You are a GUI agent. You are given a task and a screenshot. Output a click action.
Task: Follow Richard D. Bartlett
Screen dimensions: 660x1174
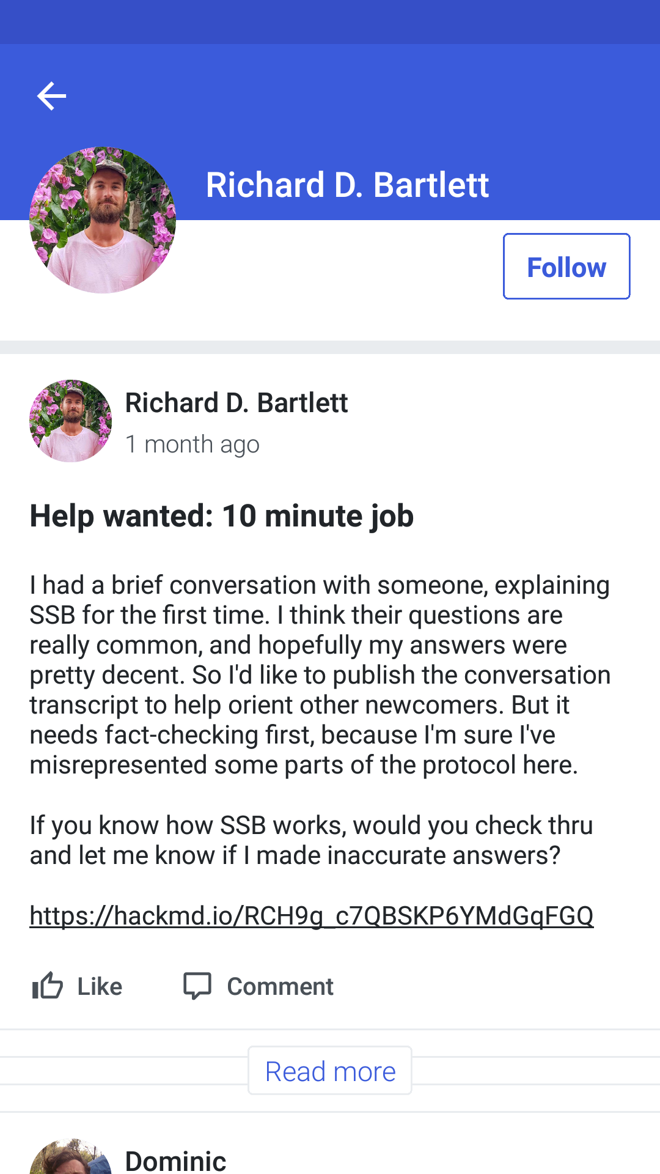[x=566, y=267]
